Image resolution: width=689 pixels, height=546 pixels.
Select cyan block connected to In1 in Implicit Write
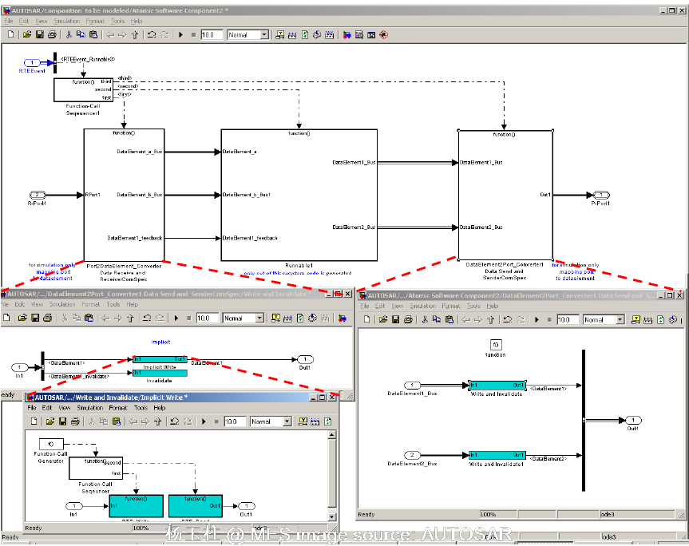137,506
